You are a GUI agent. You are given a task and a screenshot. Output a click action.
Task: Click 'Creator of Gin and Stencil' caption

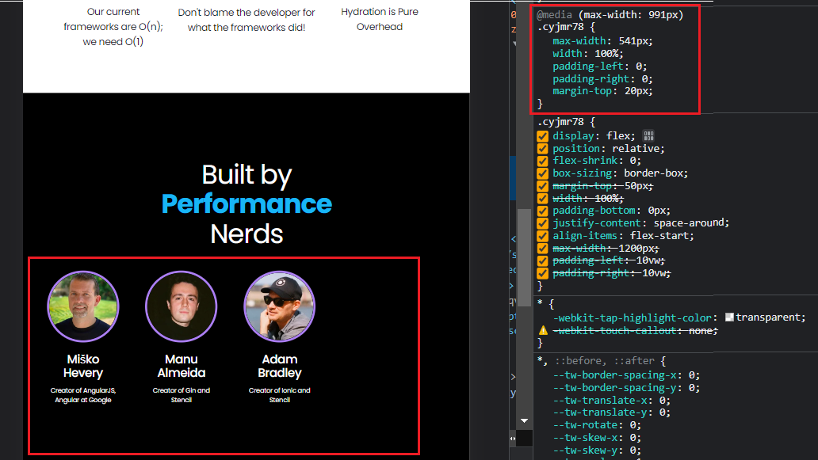[x=181, y=395]
